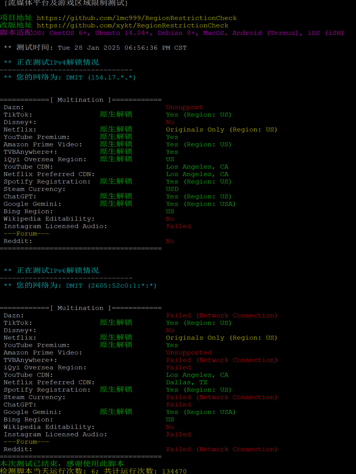Open the lmc999 RegionRestrictionCheck GitHub link

(x=137, y=18)
